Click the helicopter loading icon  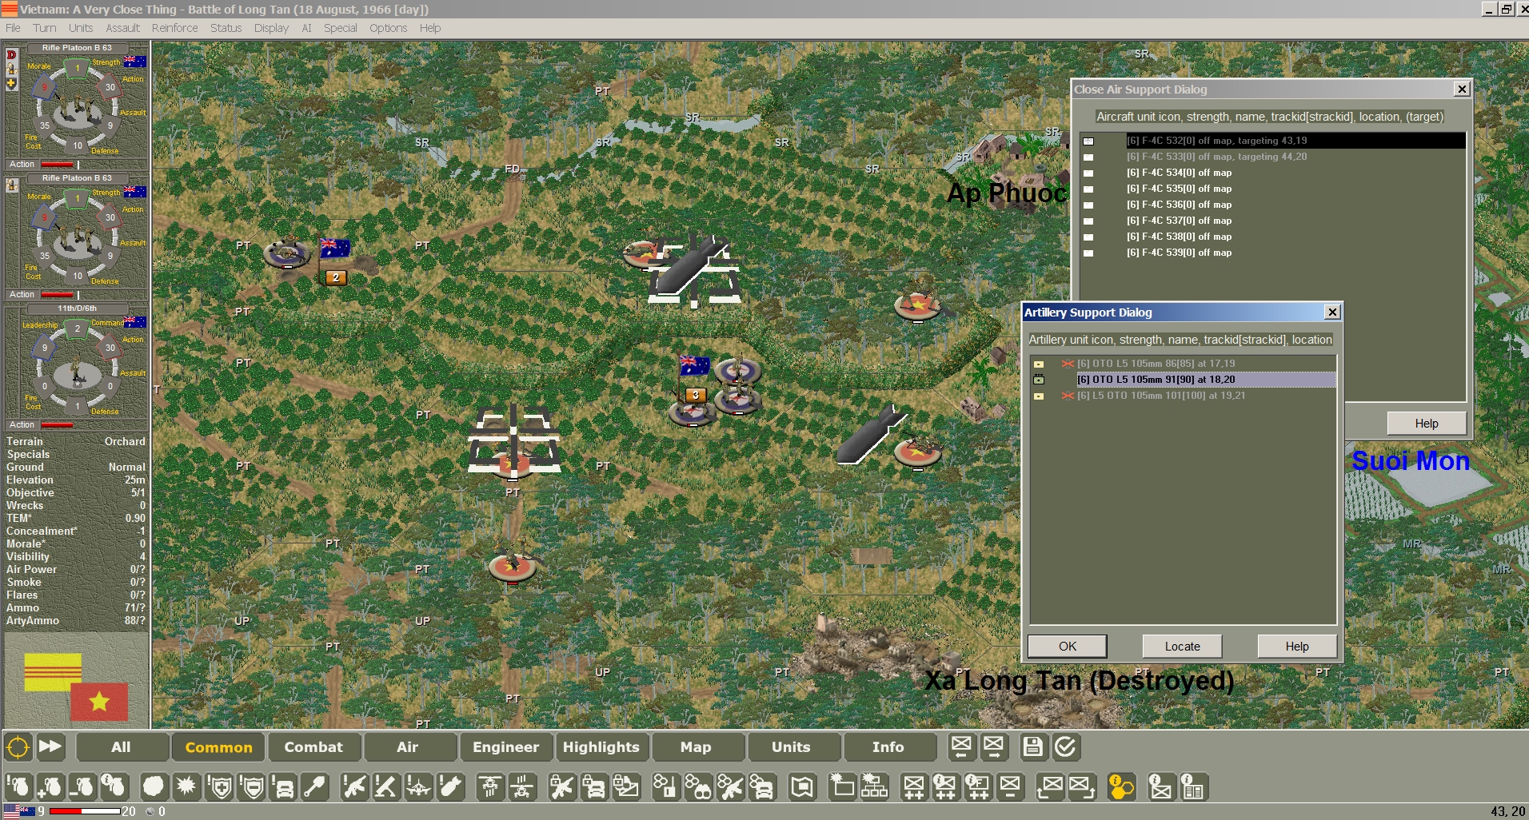coord(522,787)
